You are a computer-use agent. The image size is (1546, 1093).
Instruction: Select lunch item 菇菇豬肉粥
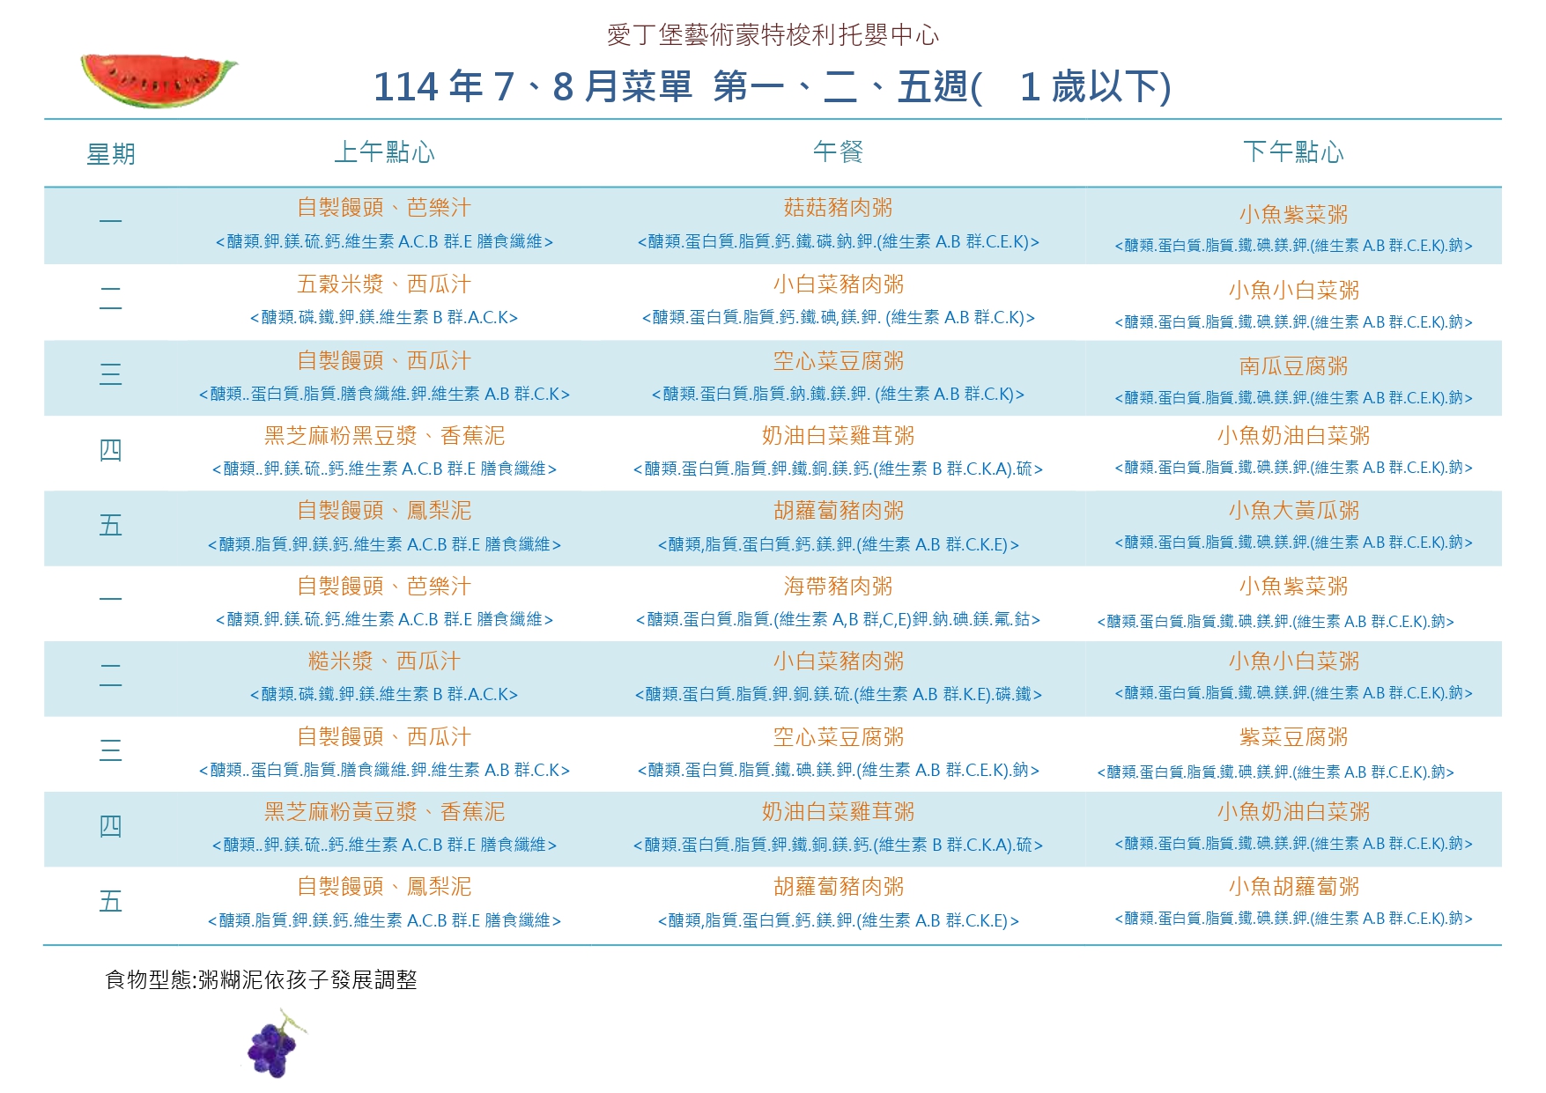point(838,208)
